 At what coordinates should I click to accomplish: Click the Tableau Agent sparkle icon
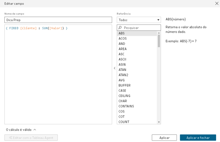click(10, 138)
